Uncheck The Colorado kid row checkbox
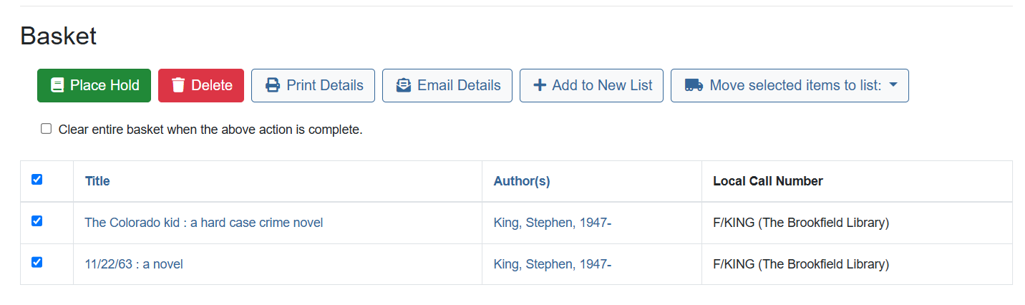1025x305 pixels. (37, 221)
